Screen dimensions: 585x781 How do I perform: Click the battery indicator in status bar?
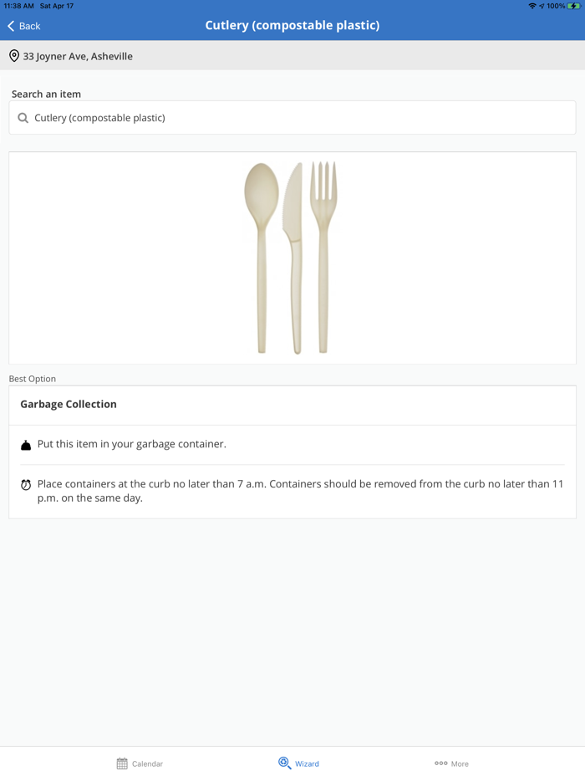573,6
